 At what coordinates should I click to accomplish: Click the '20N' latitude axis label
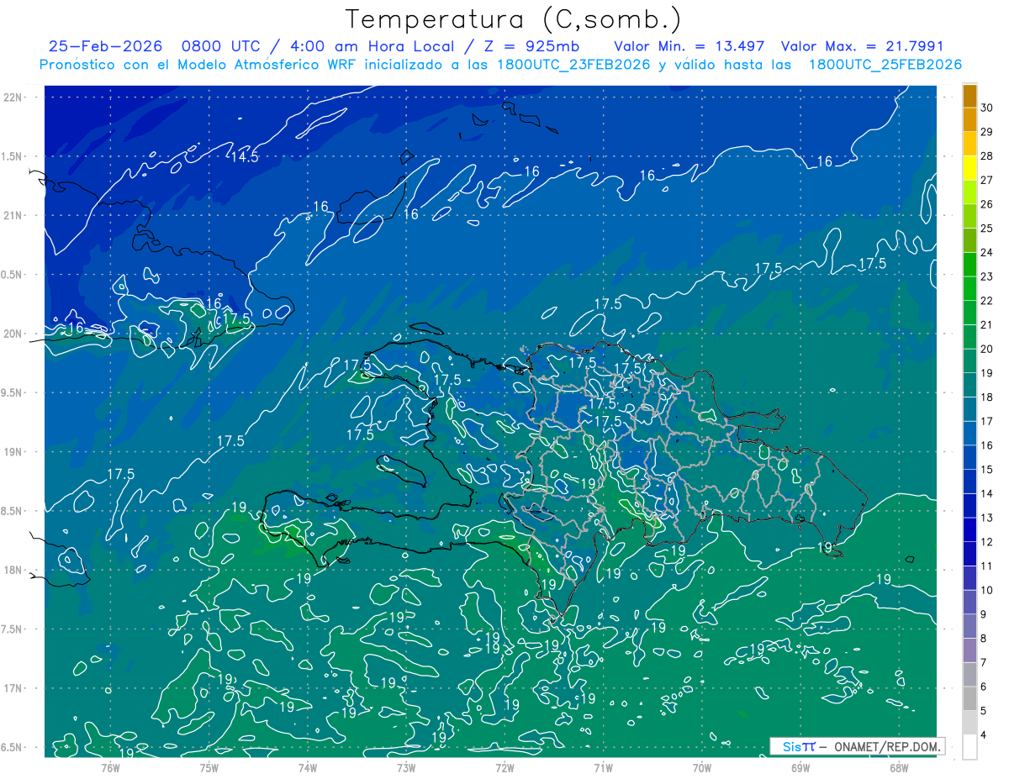click(13, 334)
